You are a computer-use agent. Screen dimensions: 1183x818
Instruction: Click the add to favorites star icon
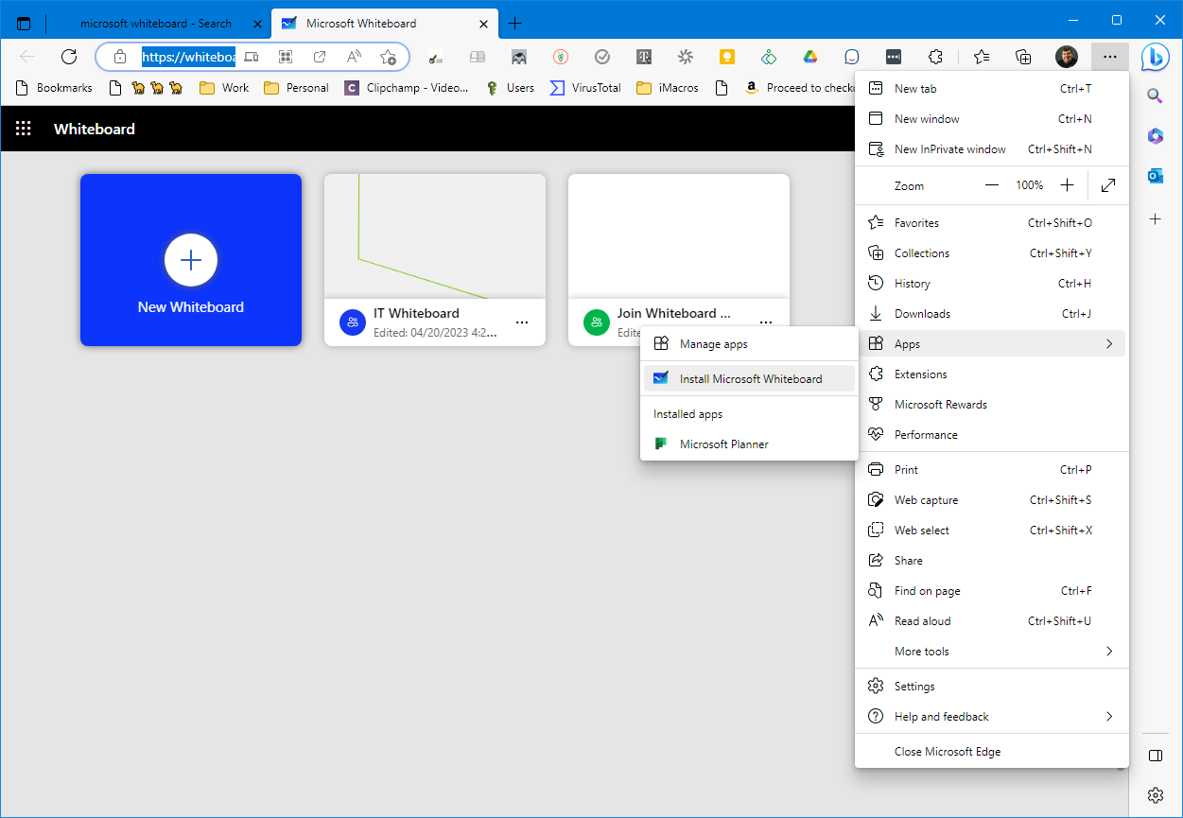pyautogui.click(x=388, y=57)
